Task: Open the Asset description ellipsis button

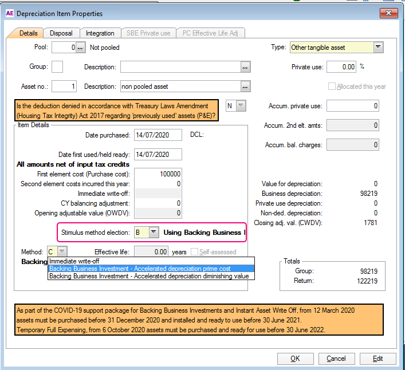Action: pyautogui.click(x=245, y=87)
